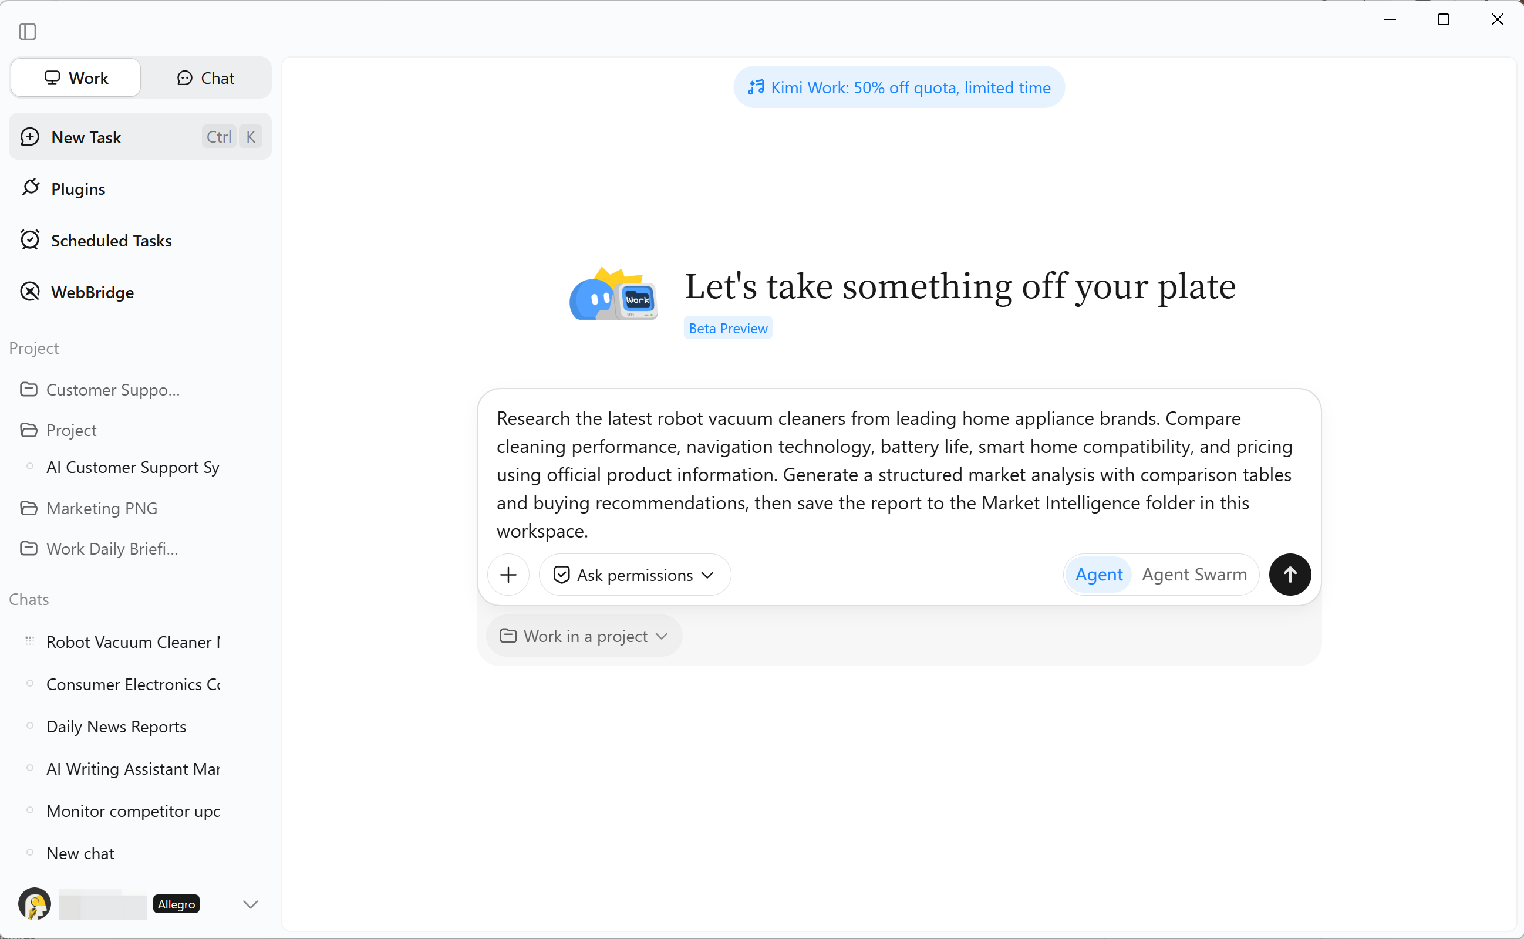The width and height of the screenshot is (1524, 939).
Task: Click inside the task prompt text box
Action: [898, 474]
